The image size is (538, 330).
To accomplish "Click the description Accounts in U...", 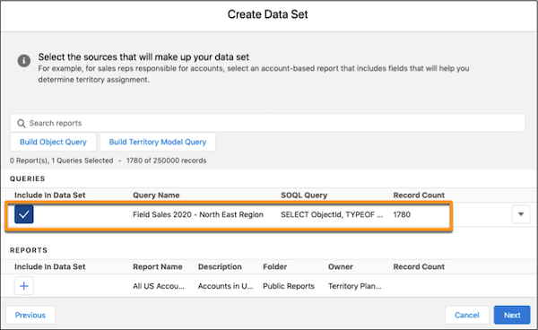I will [225, 286].
